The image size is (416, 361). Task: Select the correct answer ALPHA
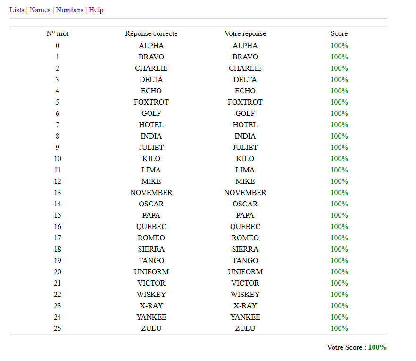click(x=151, y=46)
